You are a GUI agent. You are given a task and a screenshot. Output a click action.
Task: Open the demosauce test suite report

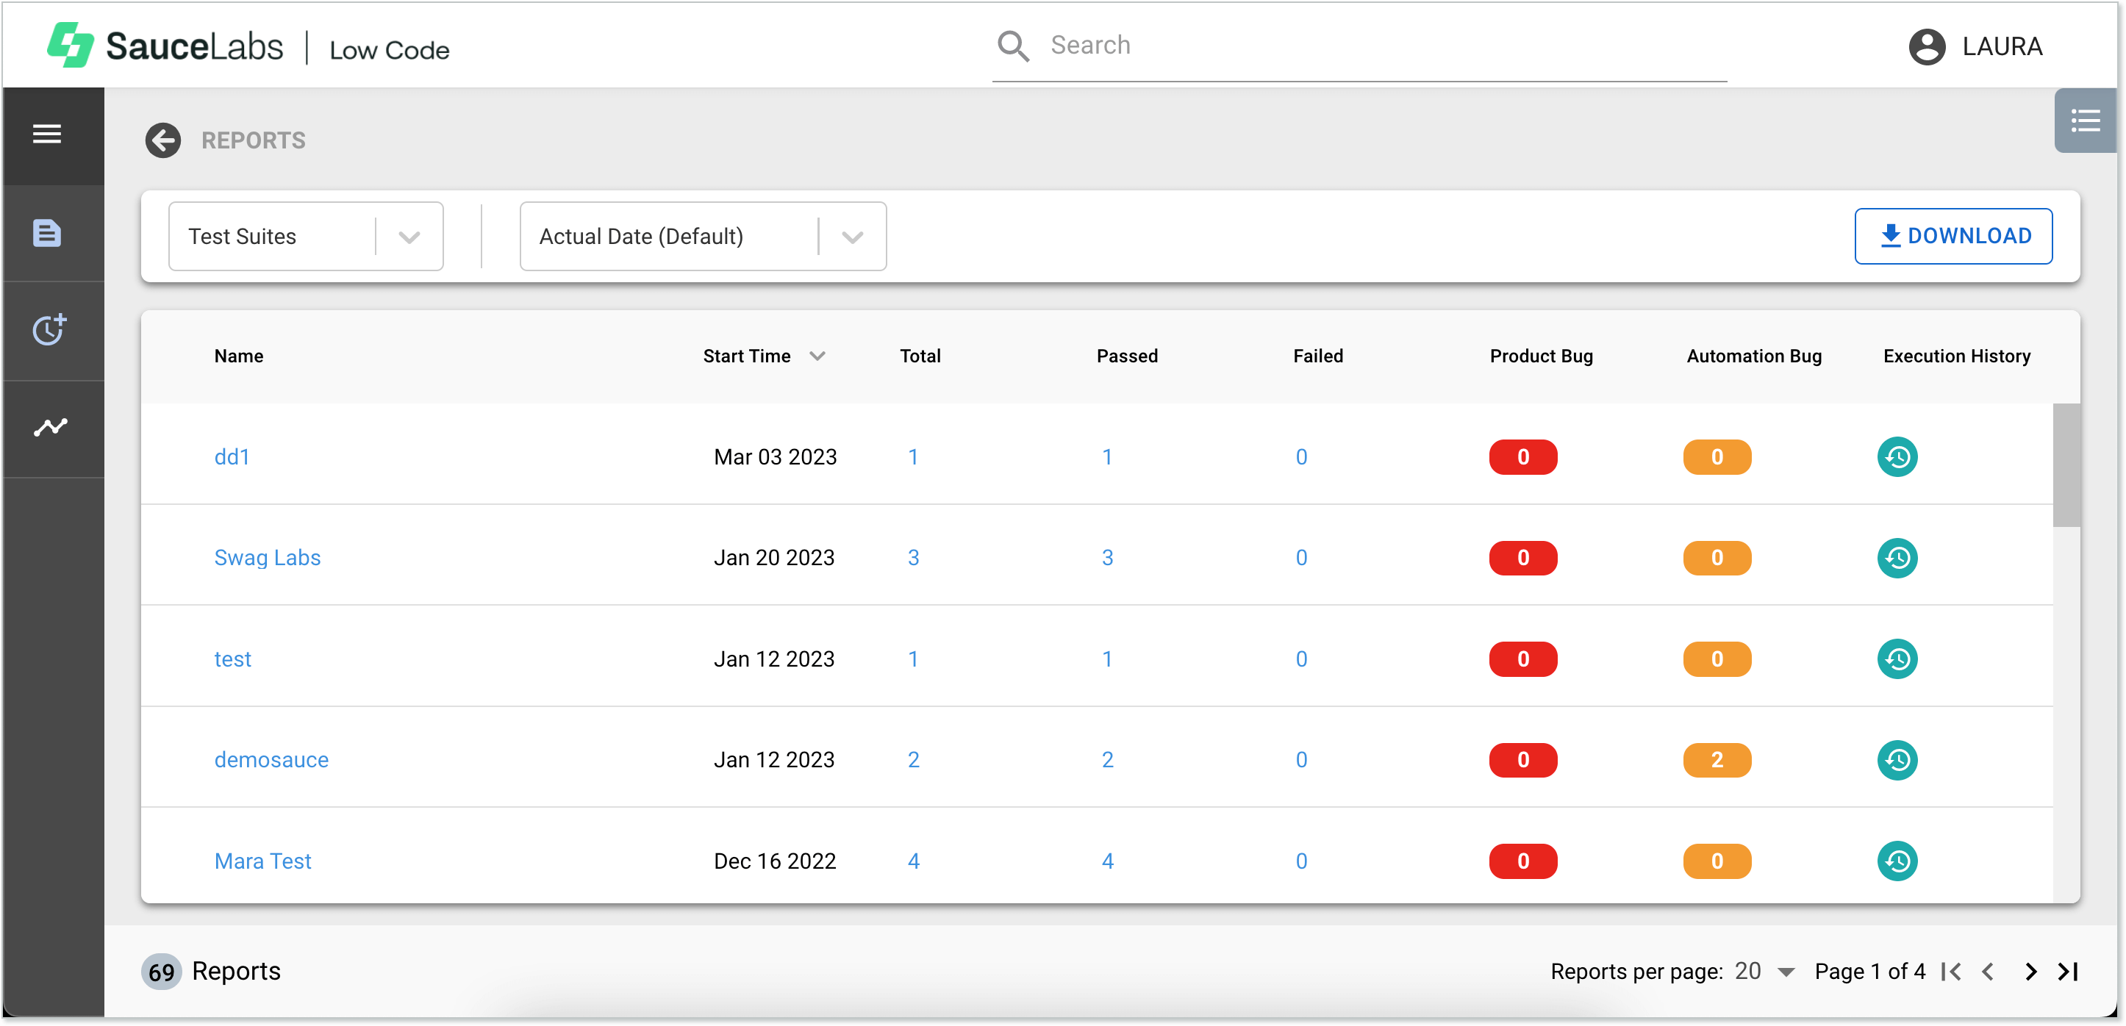[x=271, y=759]
